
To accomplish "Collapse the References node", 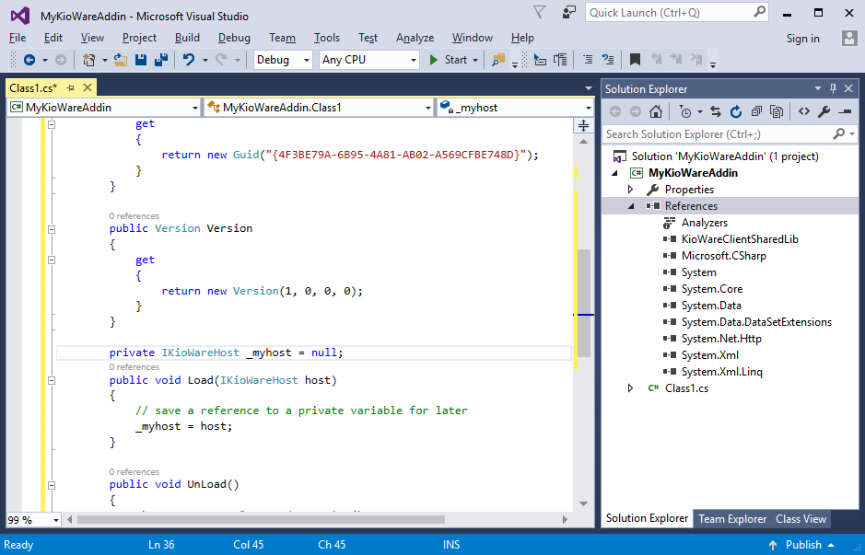I will (630, 206).
